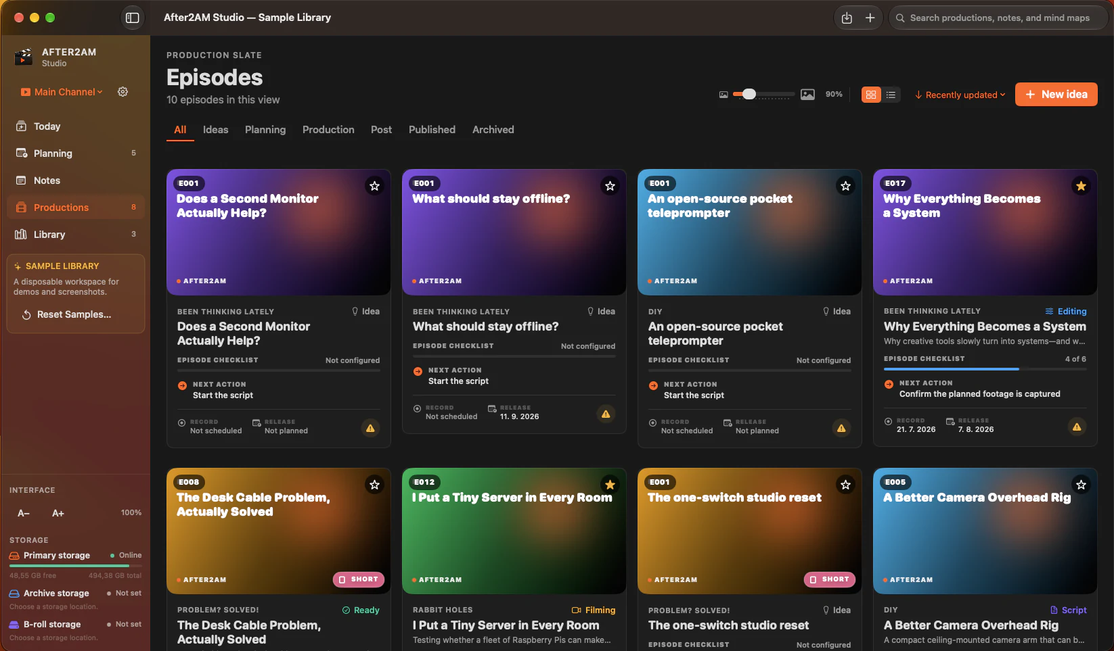1114x651 pixels.
Task: Click release calendar icon on stay offline card
Action: click(492, 408)
